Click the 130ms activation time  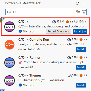click(82, 22)
